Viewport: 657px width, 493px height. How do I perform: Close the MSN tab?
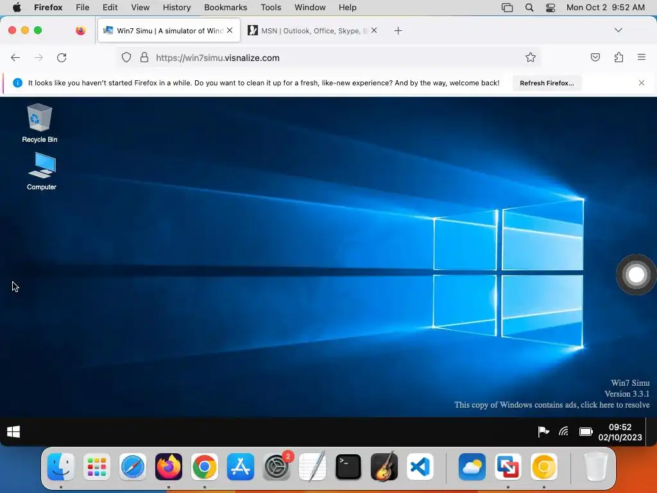[x=374, y=30]
